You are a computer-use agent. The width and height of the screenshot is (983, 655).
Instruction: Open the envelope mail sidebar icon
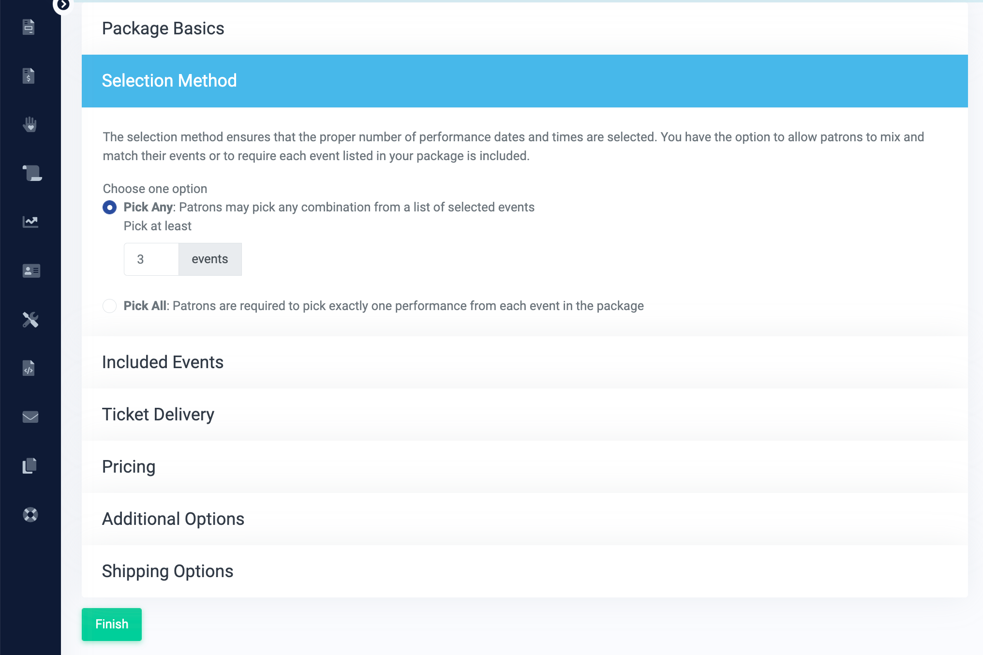pos(30,417)
